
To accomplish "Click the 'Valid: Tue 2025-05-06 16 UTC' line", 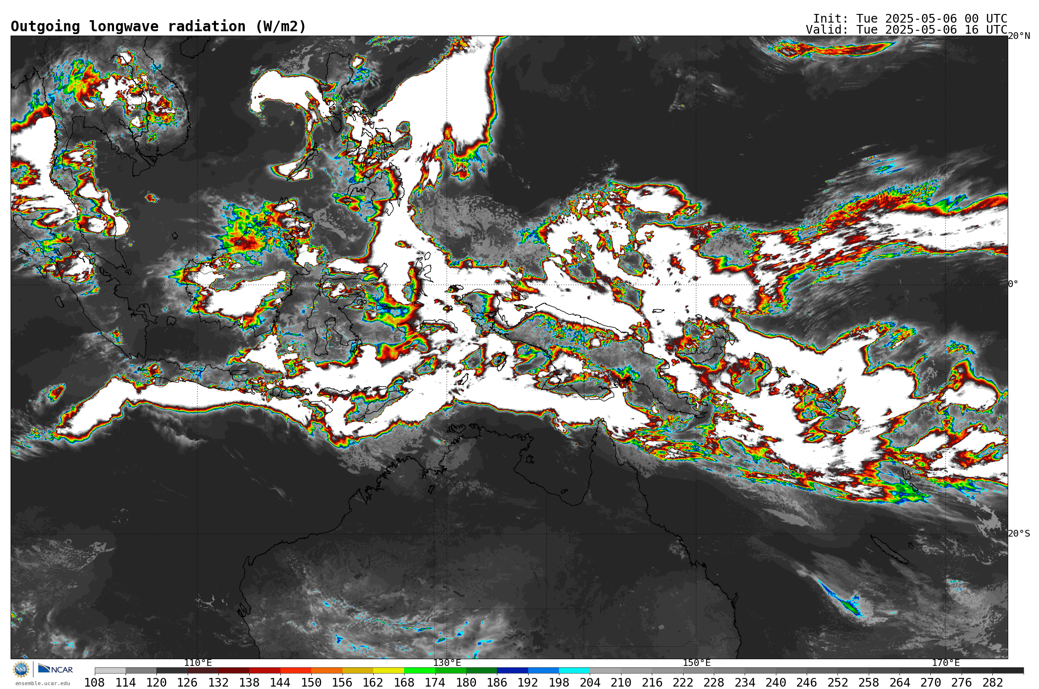I will click(907, 29).
